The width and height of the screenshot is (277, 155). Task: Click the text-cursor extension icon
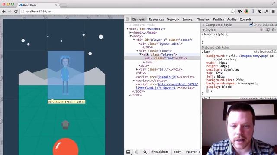[253, 12]
